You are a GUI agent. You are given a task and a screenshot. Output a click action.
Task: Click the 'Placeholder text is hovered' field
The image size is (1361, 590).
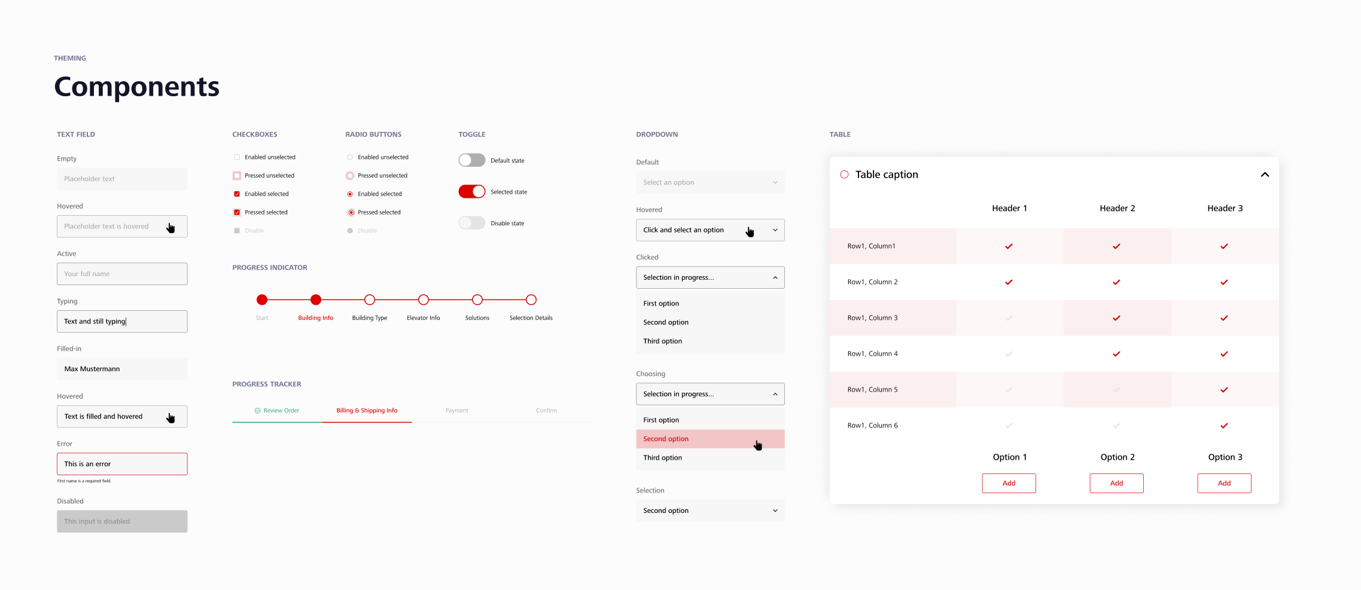[122, 227]
